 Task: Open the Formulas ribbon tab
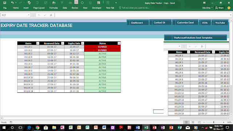coord(54,8)
